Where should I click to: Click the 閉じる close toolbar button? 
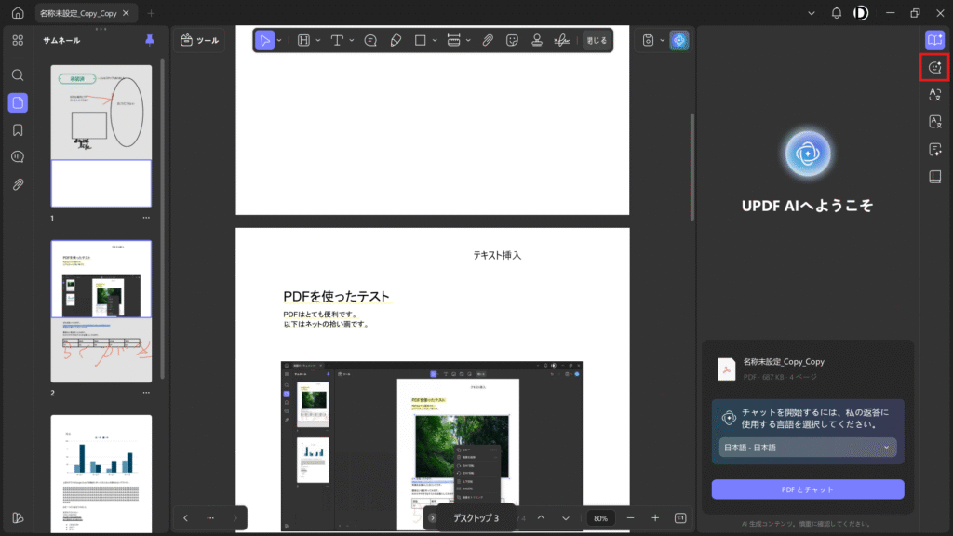tap(596, 40)
